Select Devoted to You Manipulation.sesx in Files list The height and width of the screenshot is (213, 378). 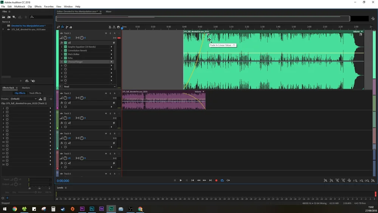28,26
